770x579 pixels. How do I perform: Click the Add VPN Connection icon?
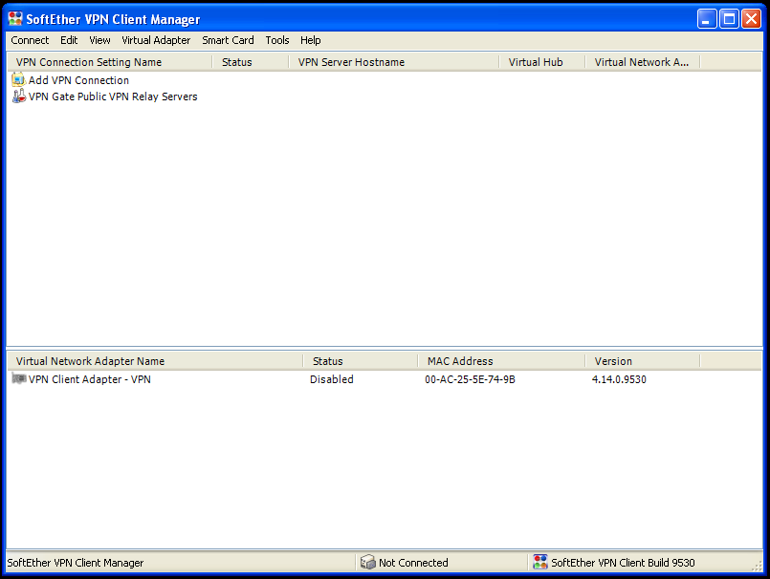pyautogui.click(x=18, y=79)
